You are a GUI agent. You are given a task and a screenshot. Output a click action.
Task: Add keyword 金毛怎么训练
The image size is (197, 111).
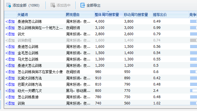(10, 53)
